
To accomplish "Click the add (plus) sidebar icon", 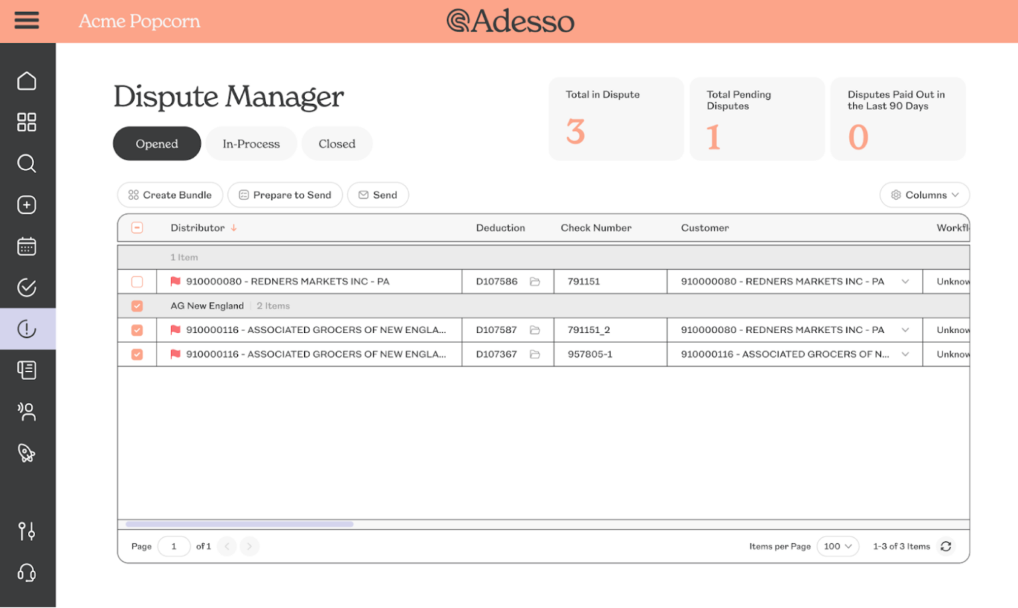I will (x=27, y=205).
